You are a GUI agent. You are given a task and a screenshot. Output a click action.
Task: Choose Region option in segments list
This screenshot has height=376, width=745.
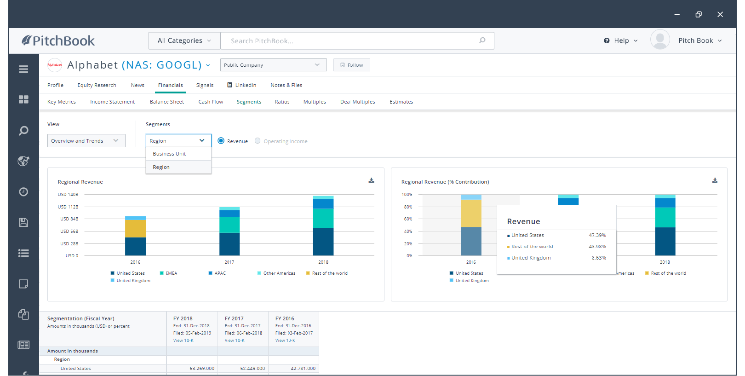click(x=178, y=167)
